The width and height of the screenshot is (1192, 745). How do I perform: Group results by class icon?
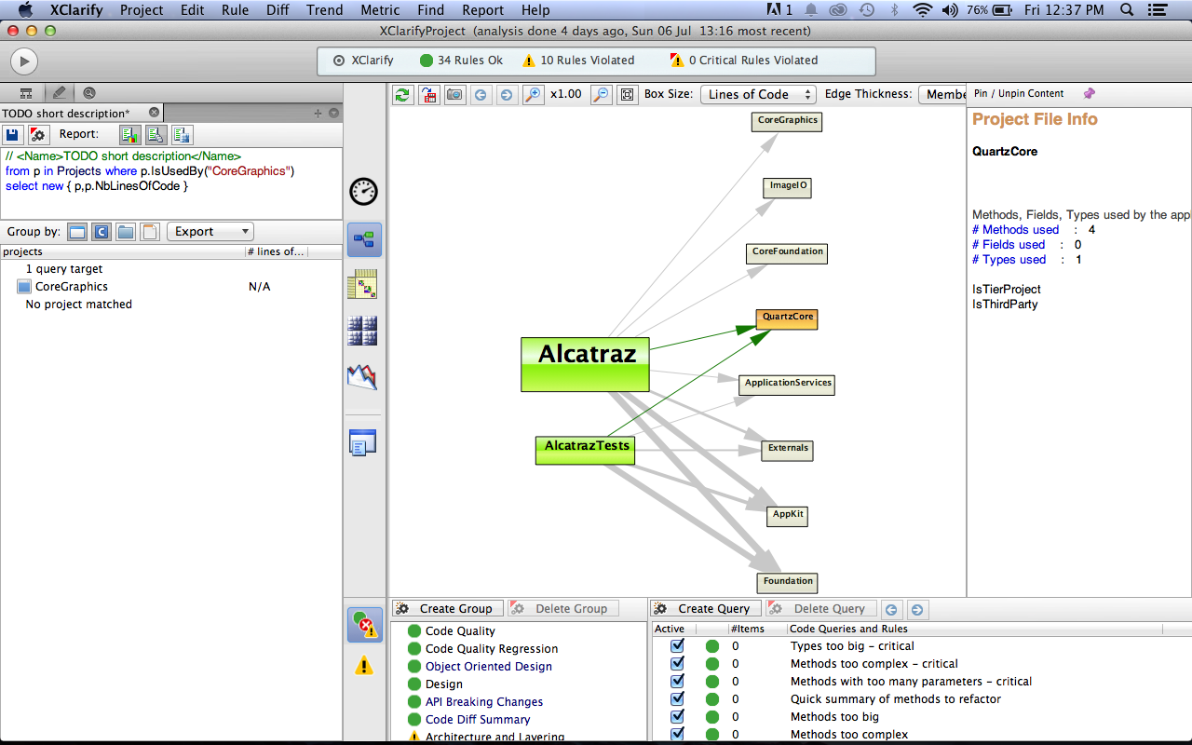(102, 231)
